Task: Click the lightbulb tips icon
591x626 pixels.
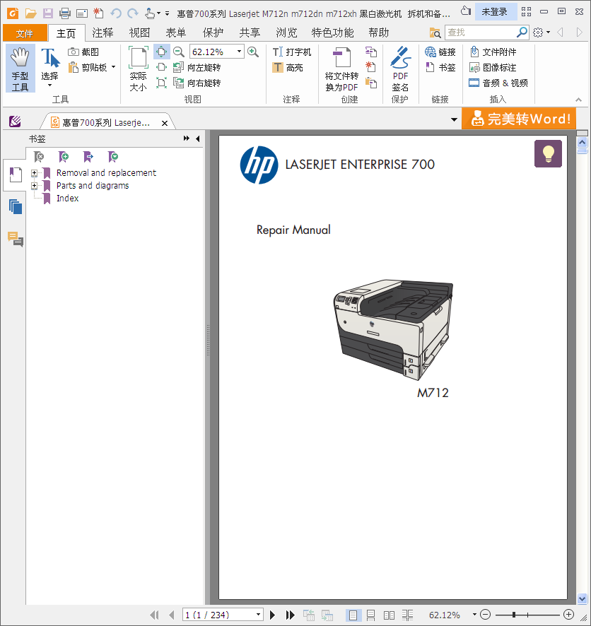Action: pyautogui.click(x=549, y=153)
